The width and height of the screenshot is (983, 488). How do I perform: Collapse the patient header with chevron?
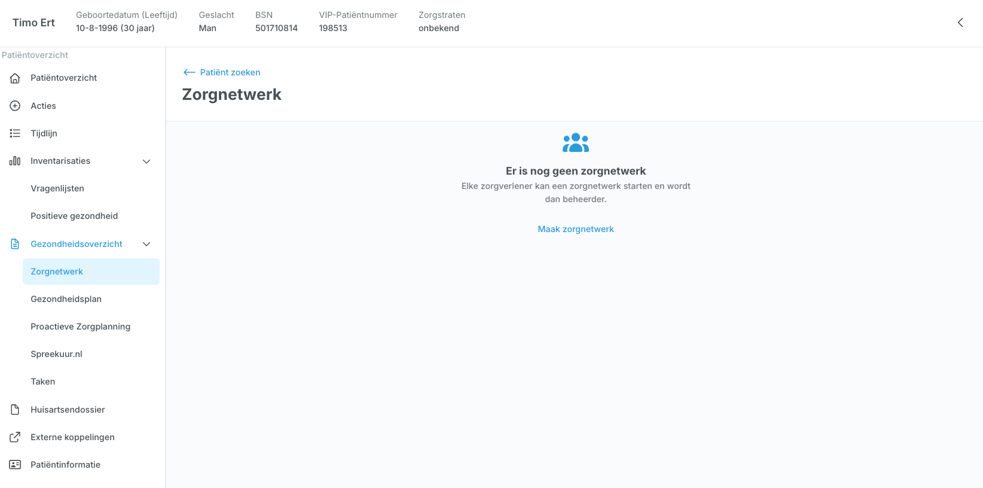point(960,23)
